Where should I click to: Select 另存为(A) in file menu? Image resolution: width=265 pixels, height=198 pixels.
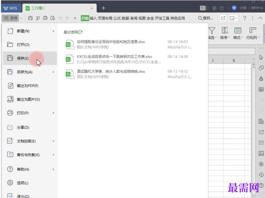[30, 72]
